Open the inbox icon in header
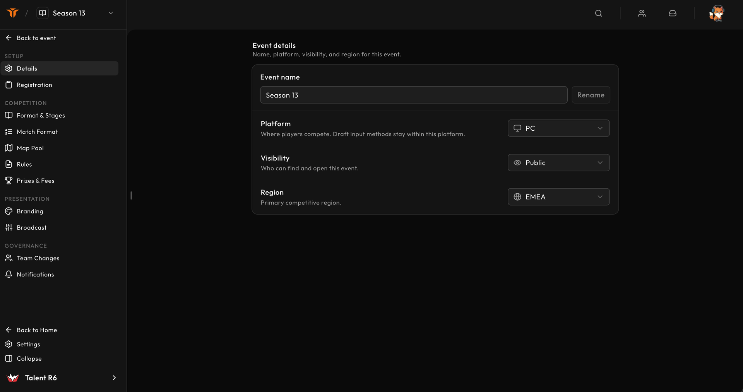Screen dimensions: 743x392 click(x=673, y=13)
